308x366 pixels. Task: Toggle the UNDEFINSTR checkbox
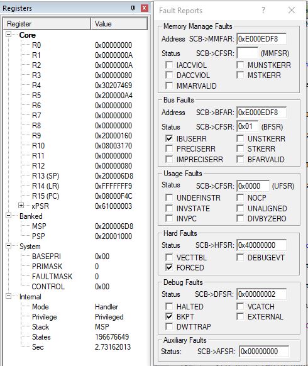[169, 197]
